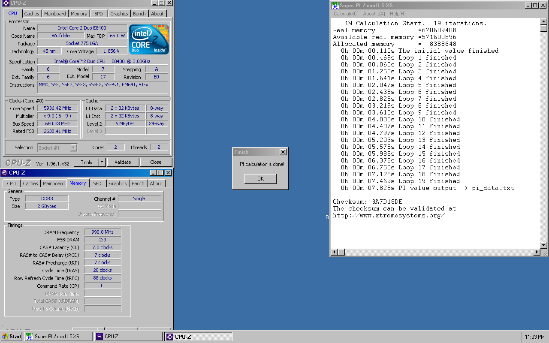Click scroll up arrow in Super PI
The height and width of the screenshot is (343, 549).
coord(544,21)
